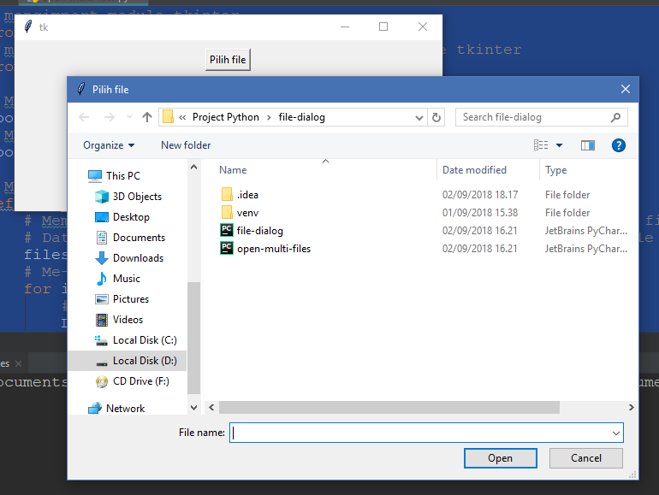Select 3D Objects in navigation pane

click(x=137, y=197)
